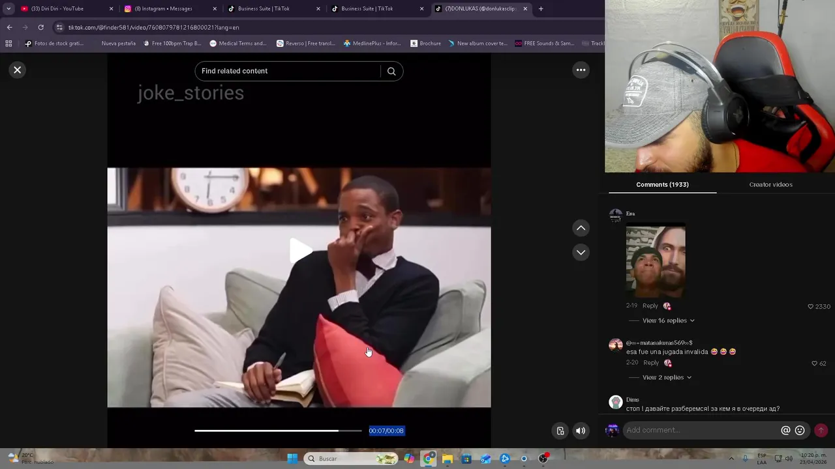This screenshot has width=835, height=469.
Task: Open the FREE Sounds & Sam... bookmark
Action: click(x=545, y=44)
